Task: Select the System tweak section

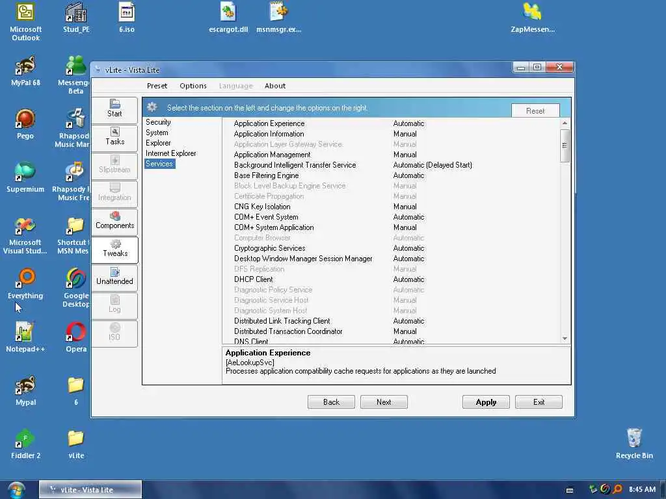Action: pos(157,133)
